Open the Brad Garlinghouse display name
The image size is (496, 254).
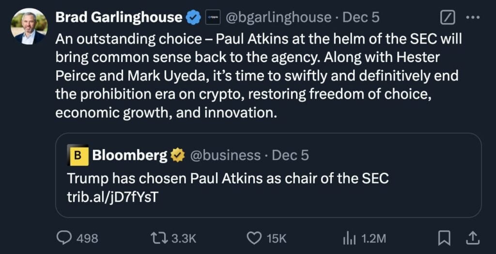[x=119, y=18]
